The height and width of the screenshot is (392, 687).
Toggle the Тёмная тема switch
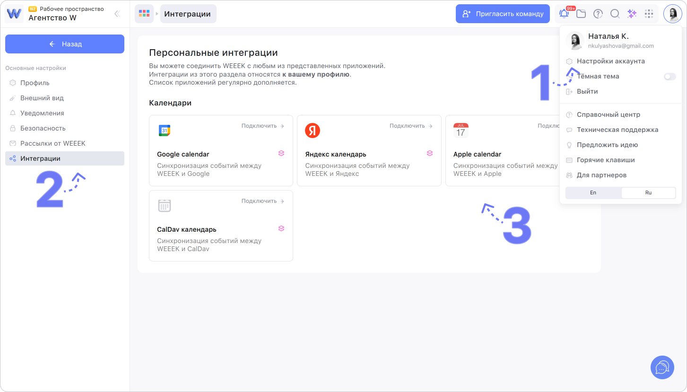click(x=670, y=77)
